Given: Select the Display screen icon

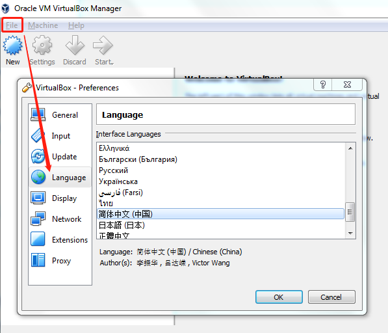Looking at the screenshot, I should pos(38,198).
